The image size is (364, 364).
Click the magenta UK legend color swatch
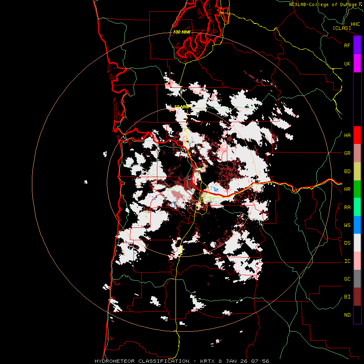(357, 63)
